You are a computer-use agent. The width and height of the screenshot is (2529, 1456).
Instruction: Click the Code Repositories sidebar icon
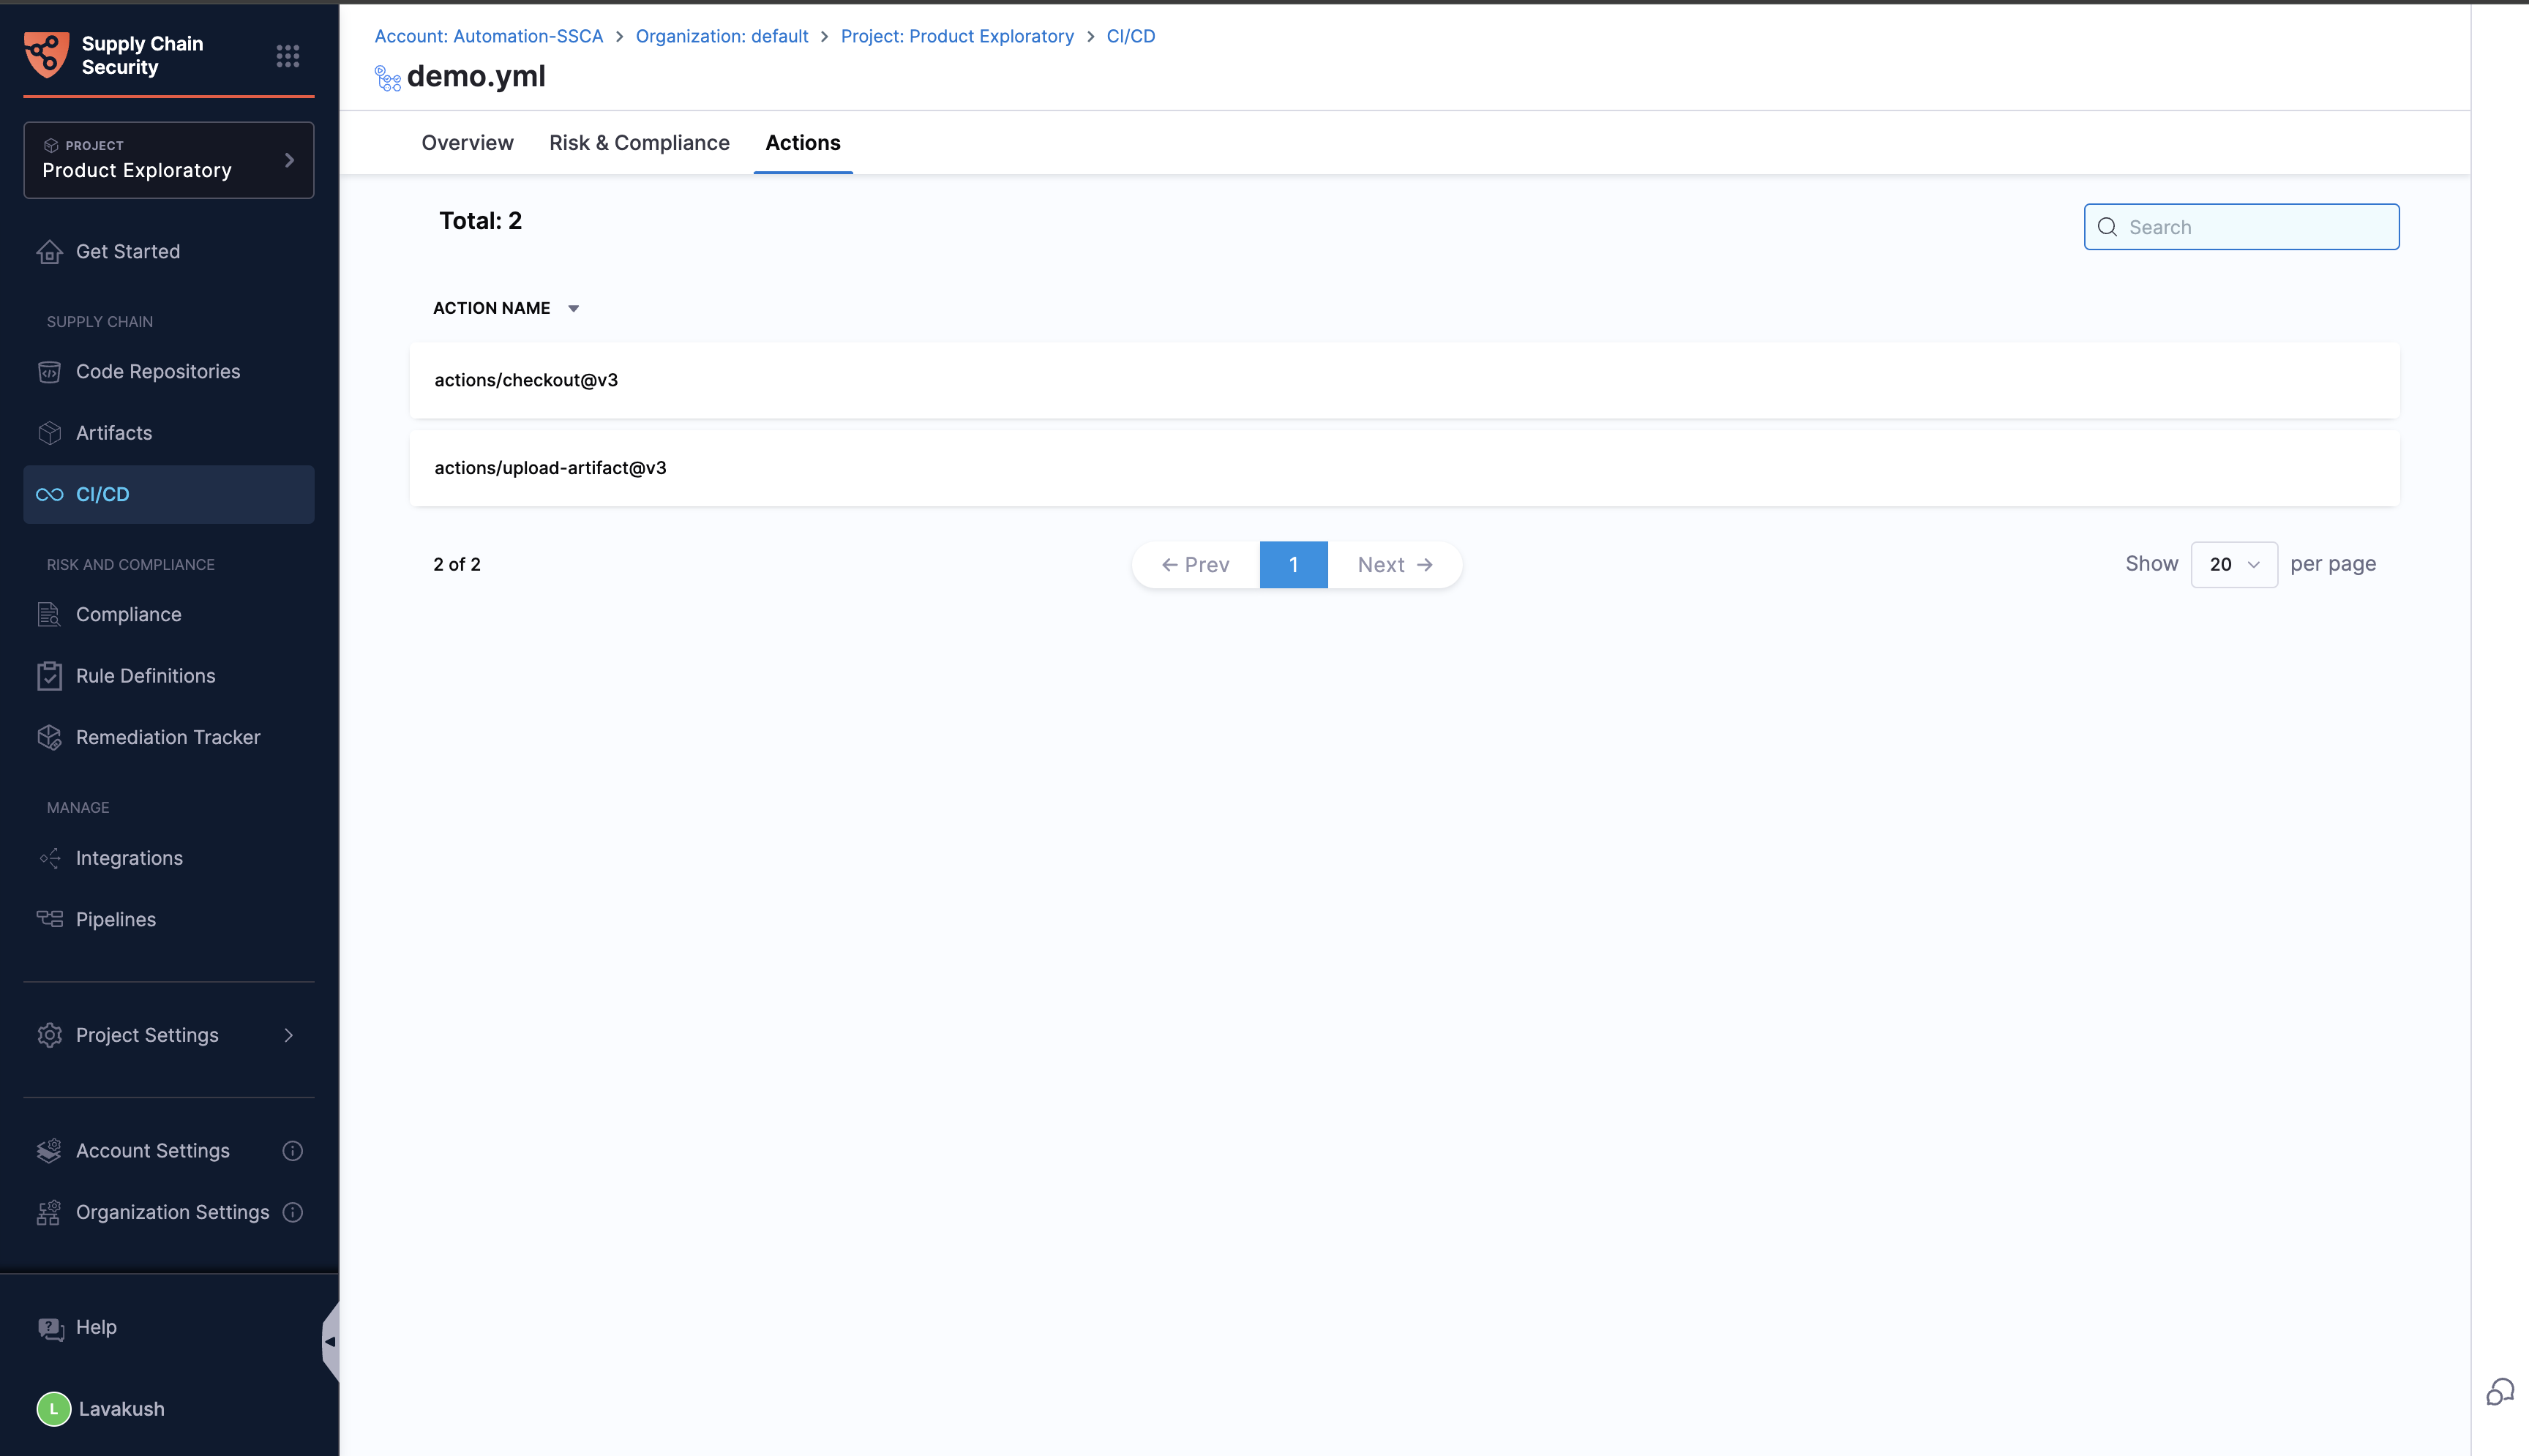click(x=49, y=372)
